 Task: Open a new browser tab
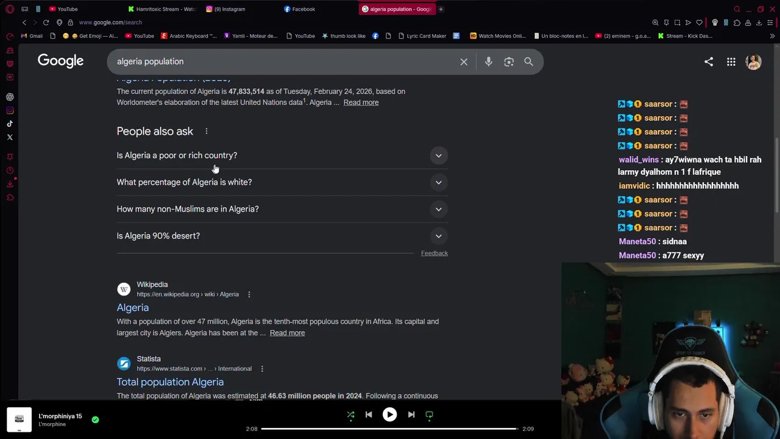(x=441, y=9)
